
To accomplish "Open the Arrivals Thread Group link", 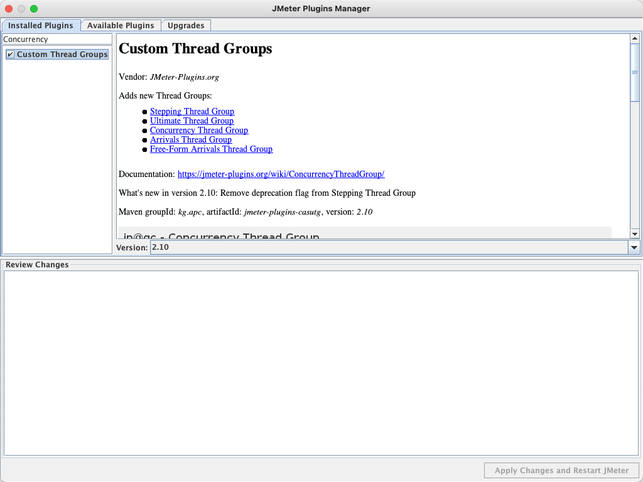I will [191, 140].
